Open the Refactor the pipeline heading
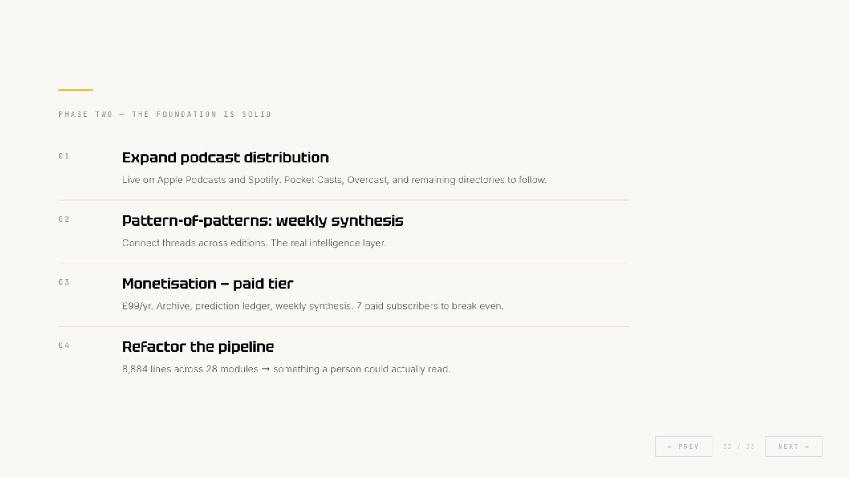The width and height of the screenshot is (849, 478). tap(198, 347)
